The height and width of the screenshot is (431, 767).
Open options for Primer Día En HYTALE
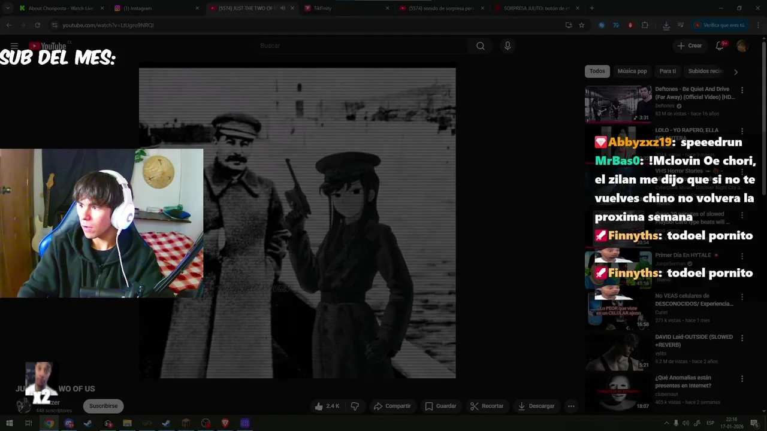[x=742, y=256]
